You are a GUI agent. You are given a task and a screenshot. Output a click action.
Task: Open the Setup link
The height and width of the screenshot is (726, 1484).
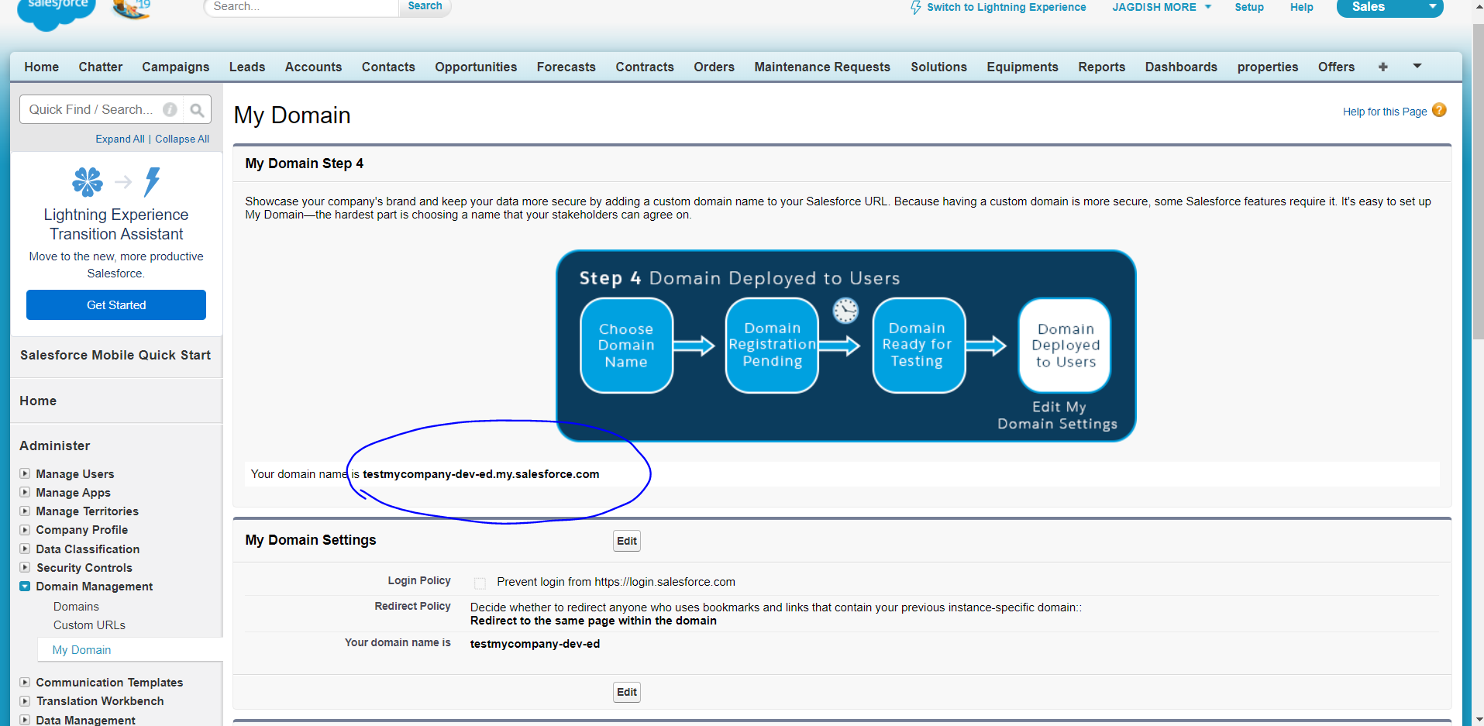(1249, 7)
